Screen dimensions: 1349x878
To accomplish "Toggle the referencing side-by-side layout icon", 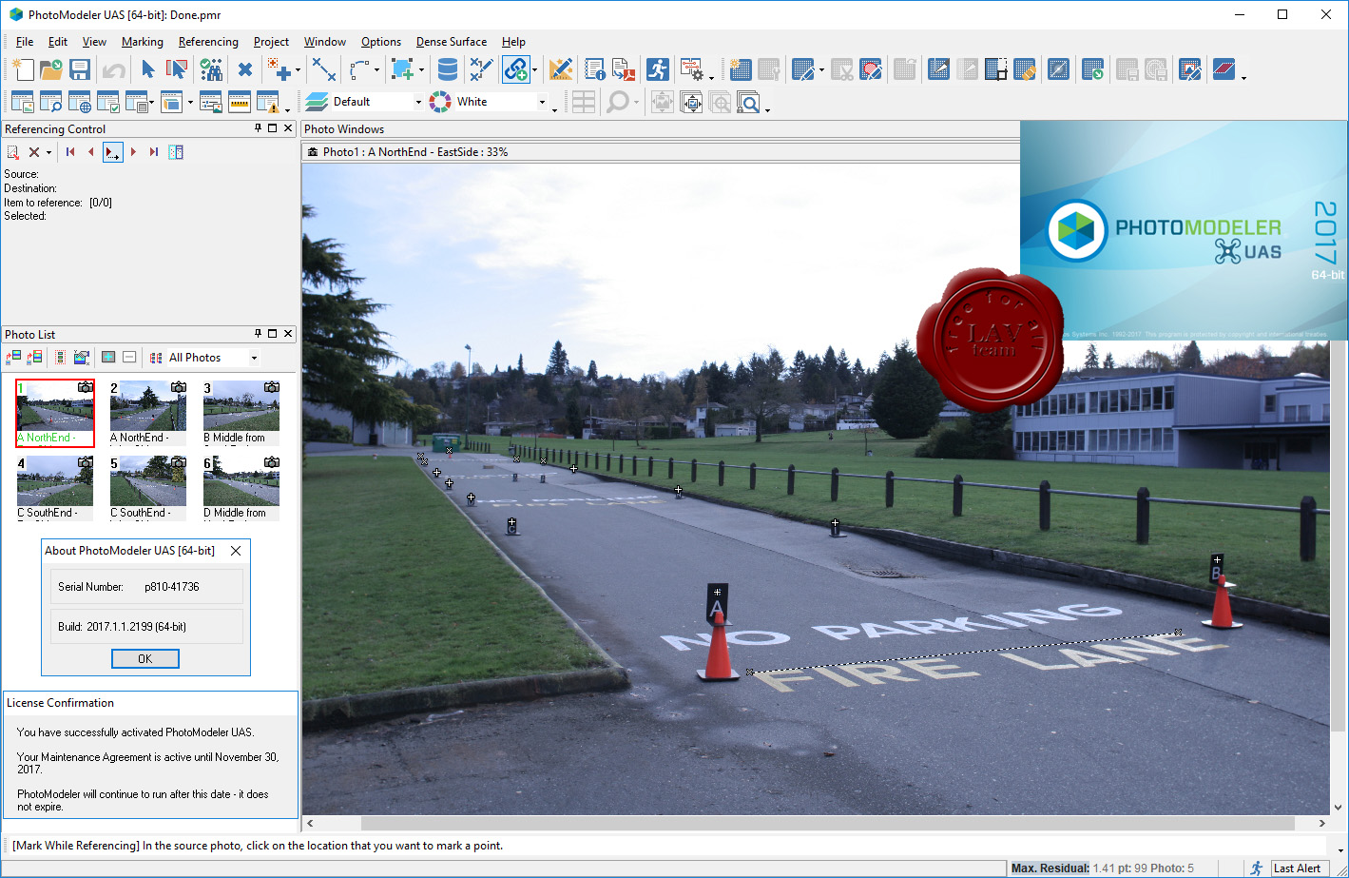I will click(x=176, y=152).
